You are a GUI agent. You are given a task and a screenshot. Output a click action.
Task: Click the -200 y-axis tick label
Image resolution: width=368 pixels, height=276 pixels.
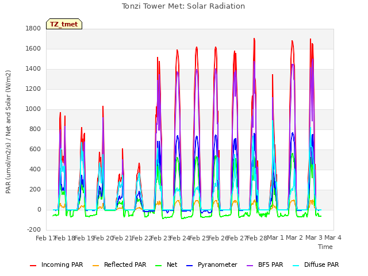click(34, 229)
